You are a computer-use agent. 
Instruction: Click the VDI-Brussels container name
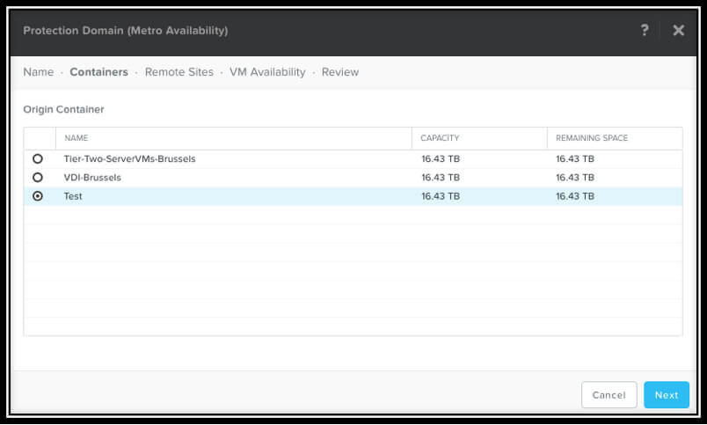[x=92, y=178]
